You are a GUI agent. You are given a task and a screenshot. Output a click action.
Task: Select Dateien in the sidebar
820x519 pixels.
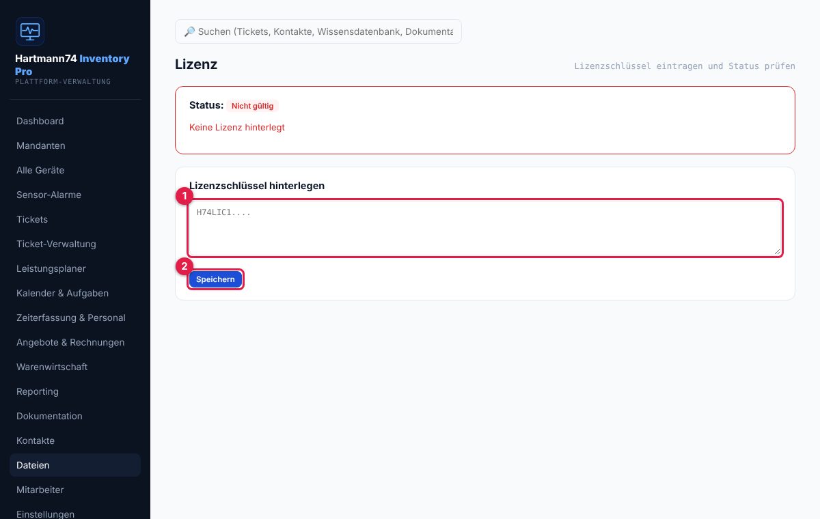75,465
